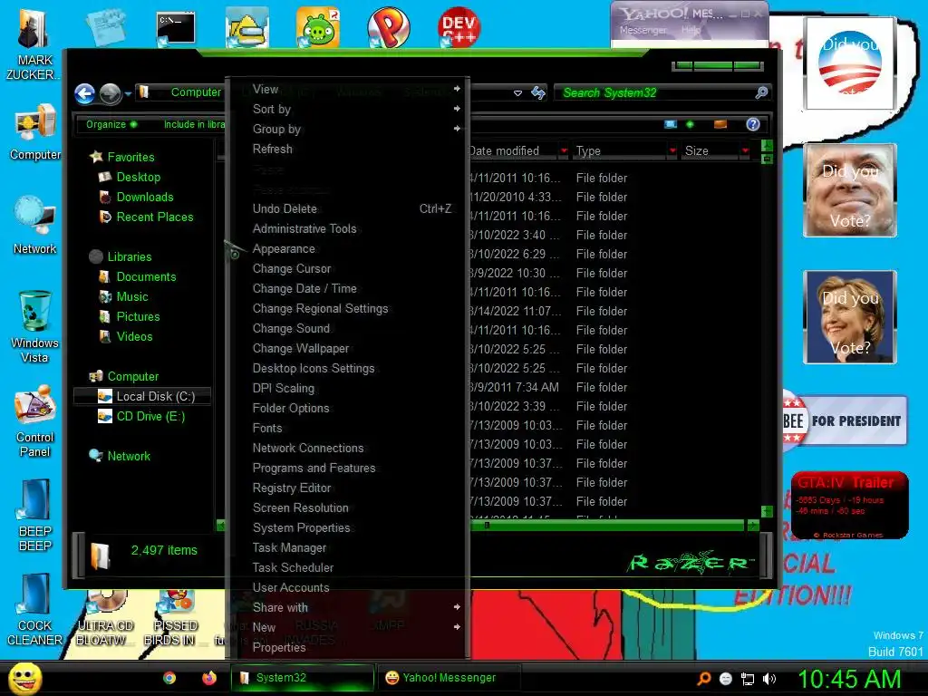The image size is (928, 696).
Task: Open the Dev-C++ desktop icon
Action: [x=459, y=26]
